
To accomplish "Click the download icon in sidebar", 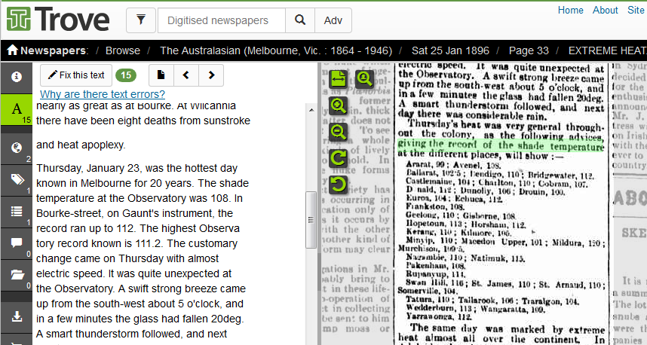I will point(16,316).
